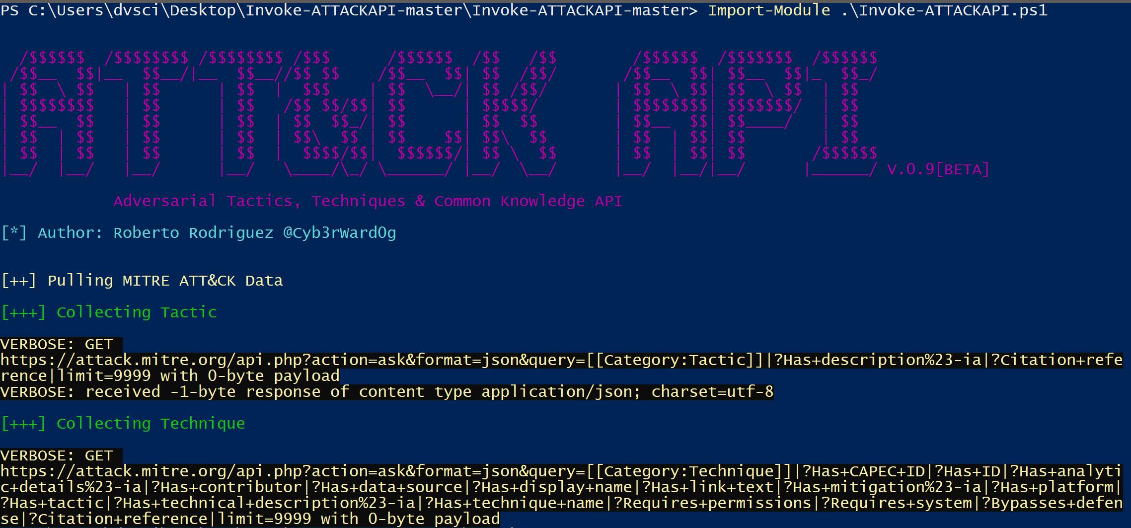Click the Category:Technique query URL line

(x=561, y=471)
